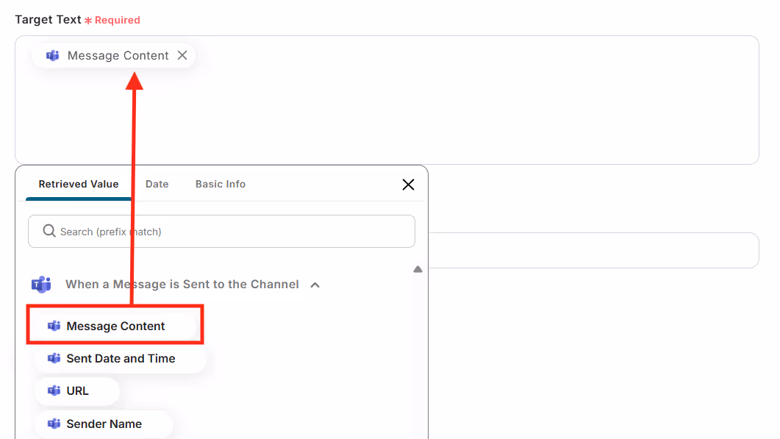Click the Teams icon next to Sent Date and Time
This screenshot has height=439, width=780.
(54, 358)
